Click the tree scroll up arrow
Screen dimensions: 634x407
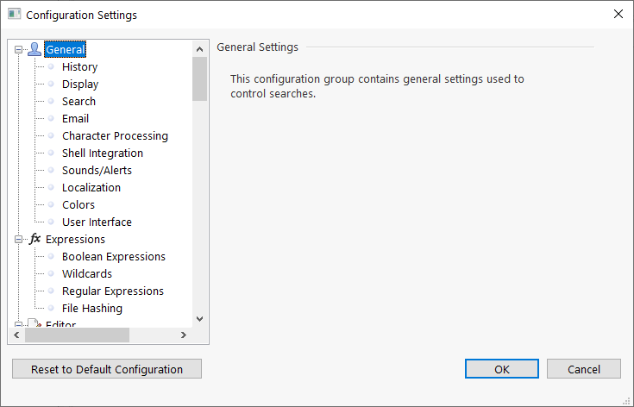click(200, 49)
